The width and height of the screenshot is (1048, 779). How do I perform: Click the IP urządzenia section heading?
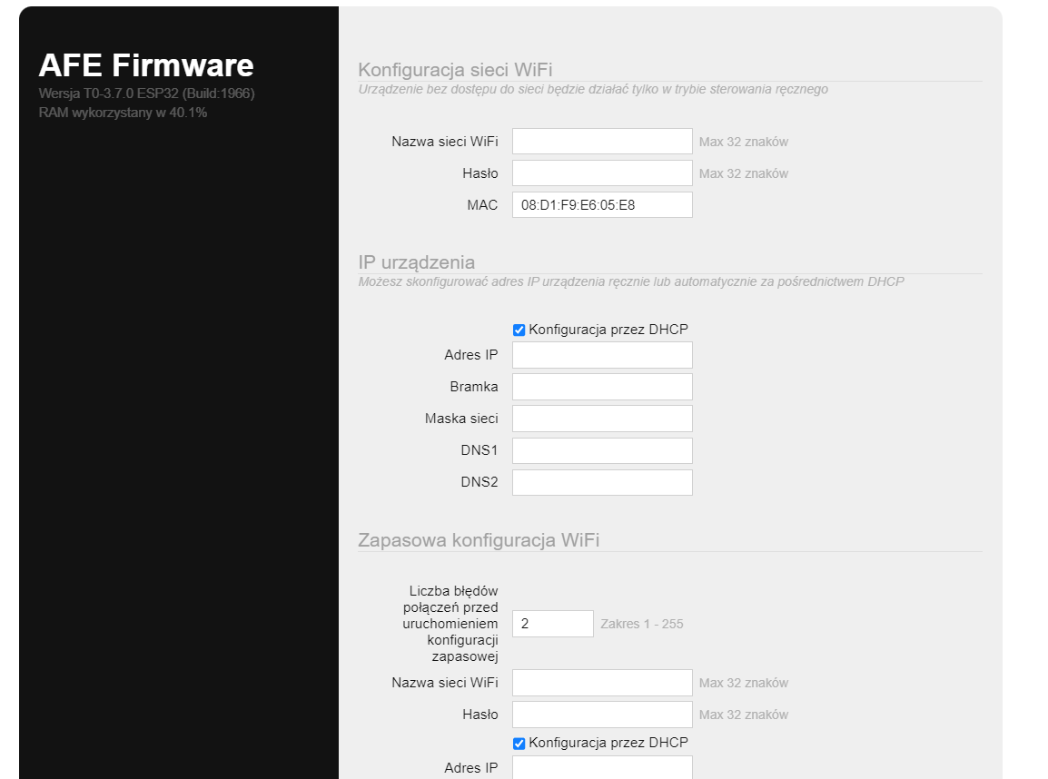[417, 261]
